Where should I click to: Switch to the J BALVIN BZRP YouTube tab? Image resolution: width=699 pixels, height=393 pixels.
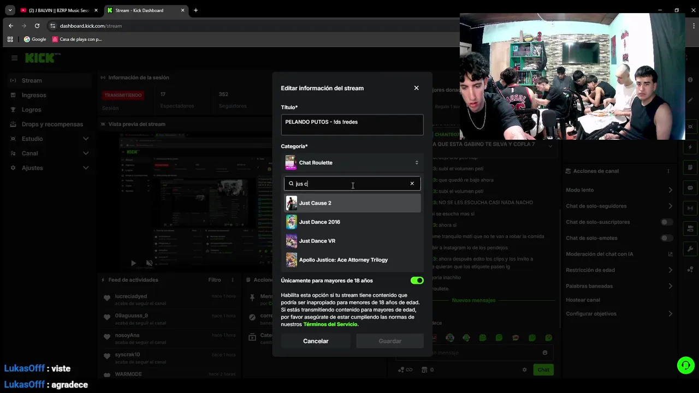click(x=59, y=10)
